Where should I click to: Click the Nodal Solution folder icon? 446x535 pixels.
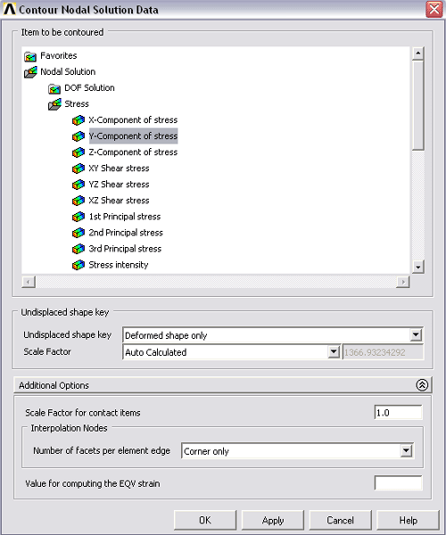tap(30, 72)
